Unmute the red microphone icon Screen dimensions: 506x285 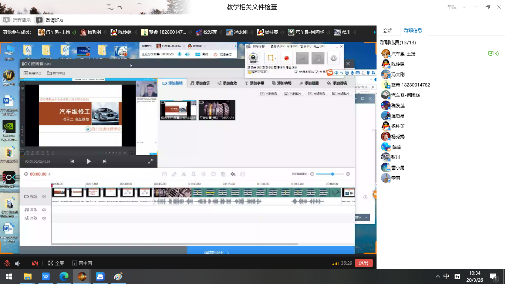coord(7,263)
